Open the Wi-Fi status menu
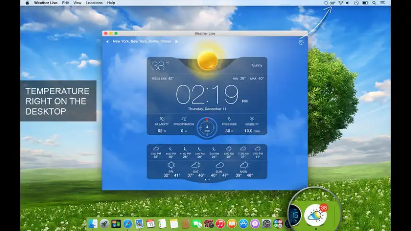Screen dimensions: 411x231 341,3
